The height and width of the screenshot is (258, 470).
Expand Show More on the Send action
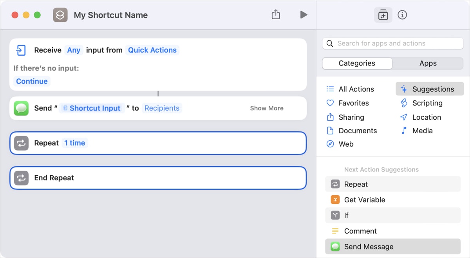pyautogui.click(x=267, y=108)
